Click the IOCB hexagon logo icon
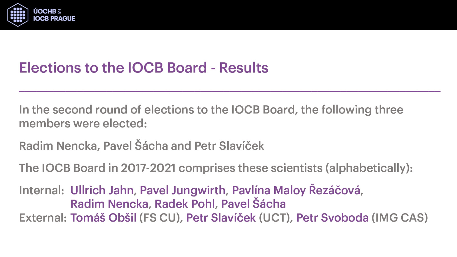 (18, 15)
